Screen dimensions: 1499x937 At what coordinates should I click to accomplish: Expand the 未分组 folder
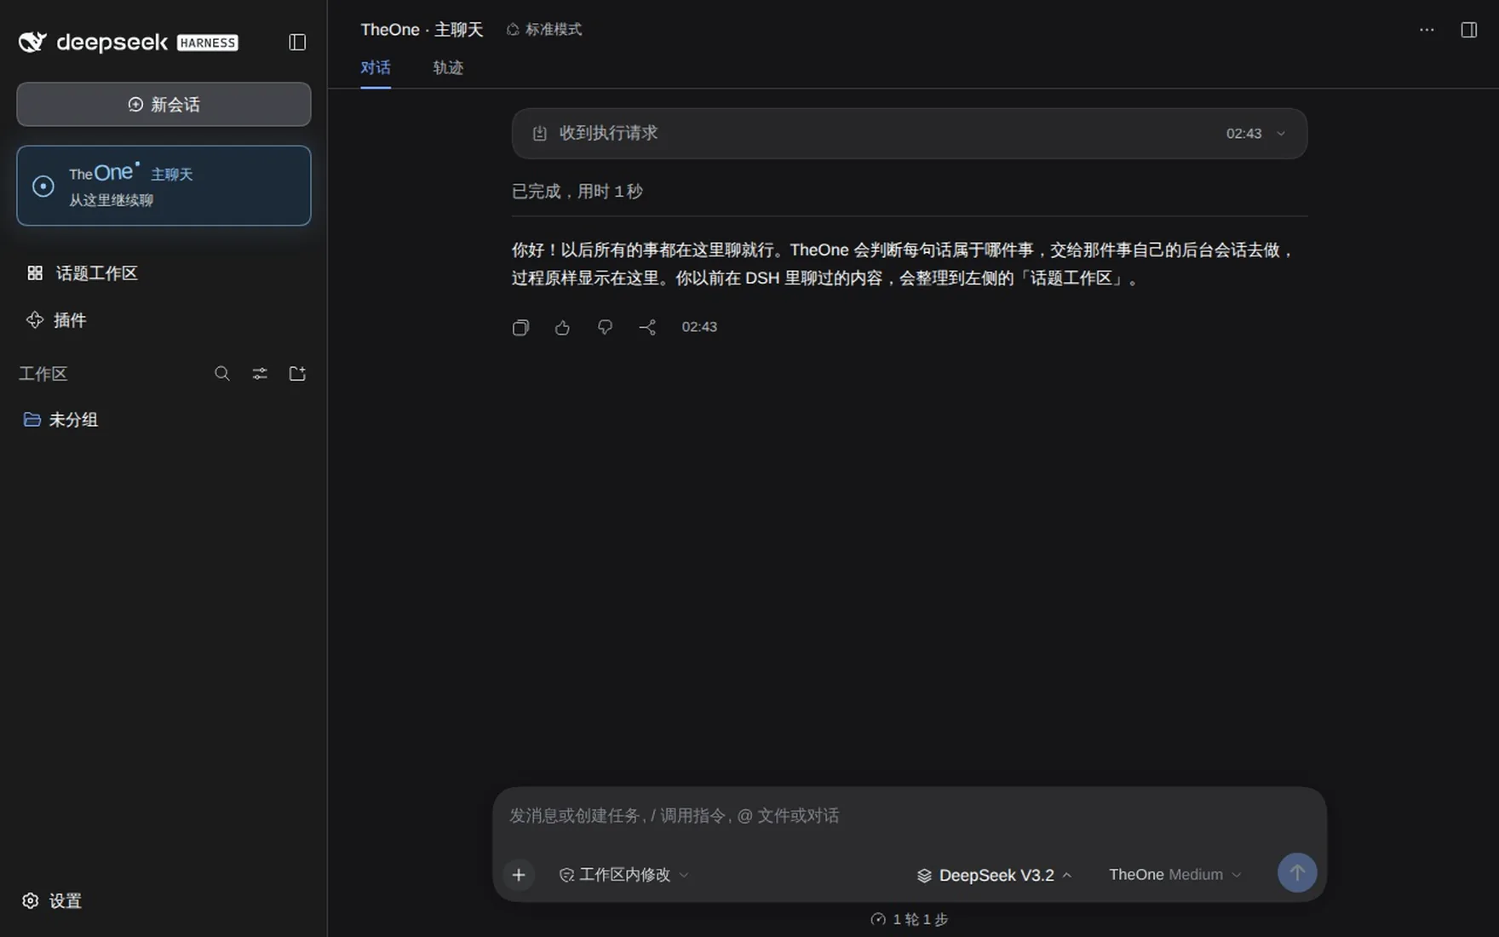tap(61, 420)
